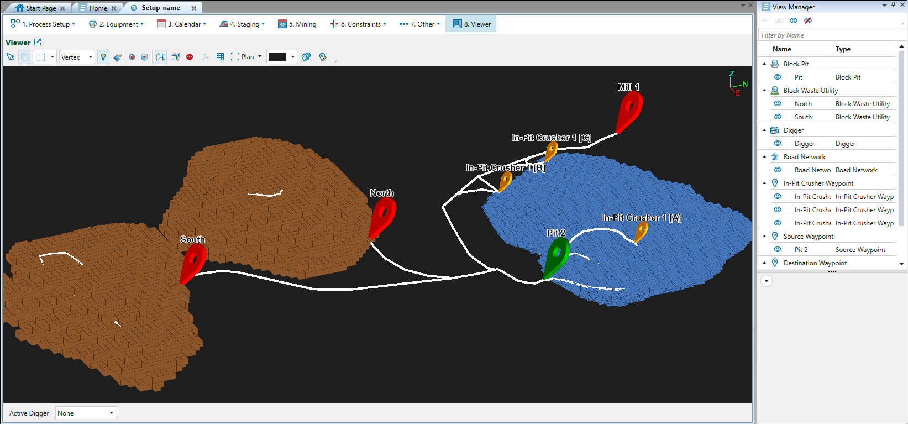This screenshot has width=908, height=425.
Task: Toggle visibility of Pit 2 Source Waypoint
Action: [x=778, y=249]
